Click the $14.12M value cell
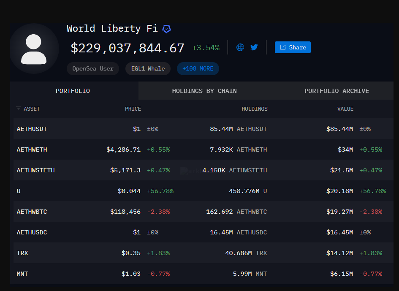Screen dimensions: 399x291 [340, 253]
